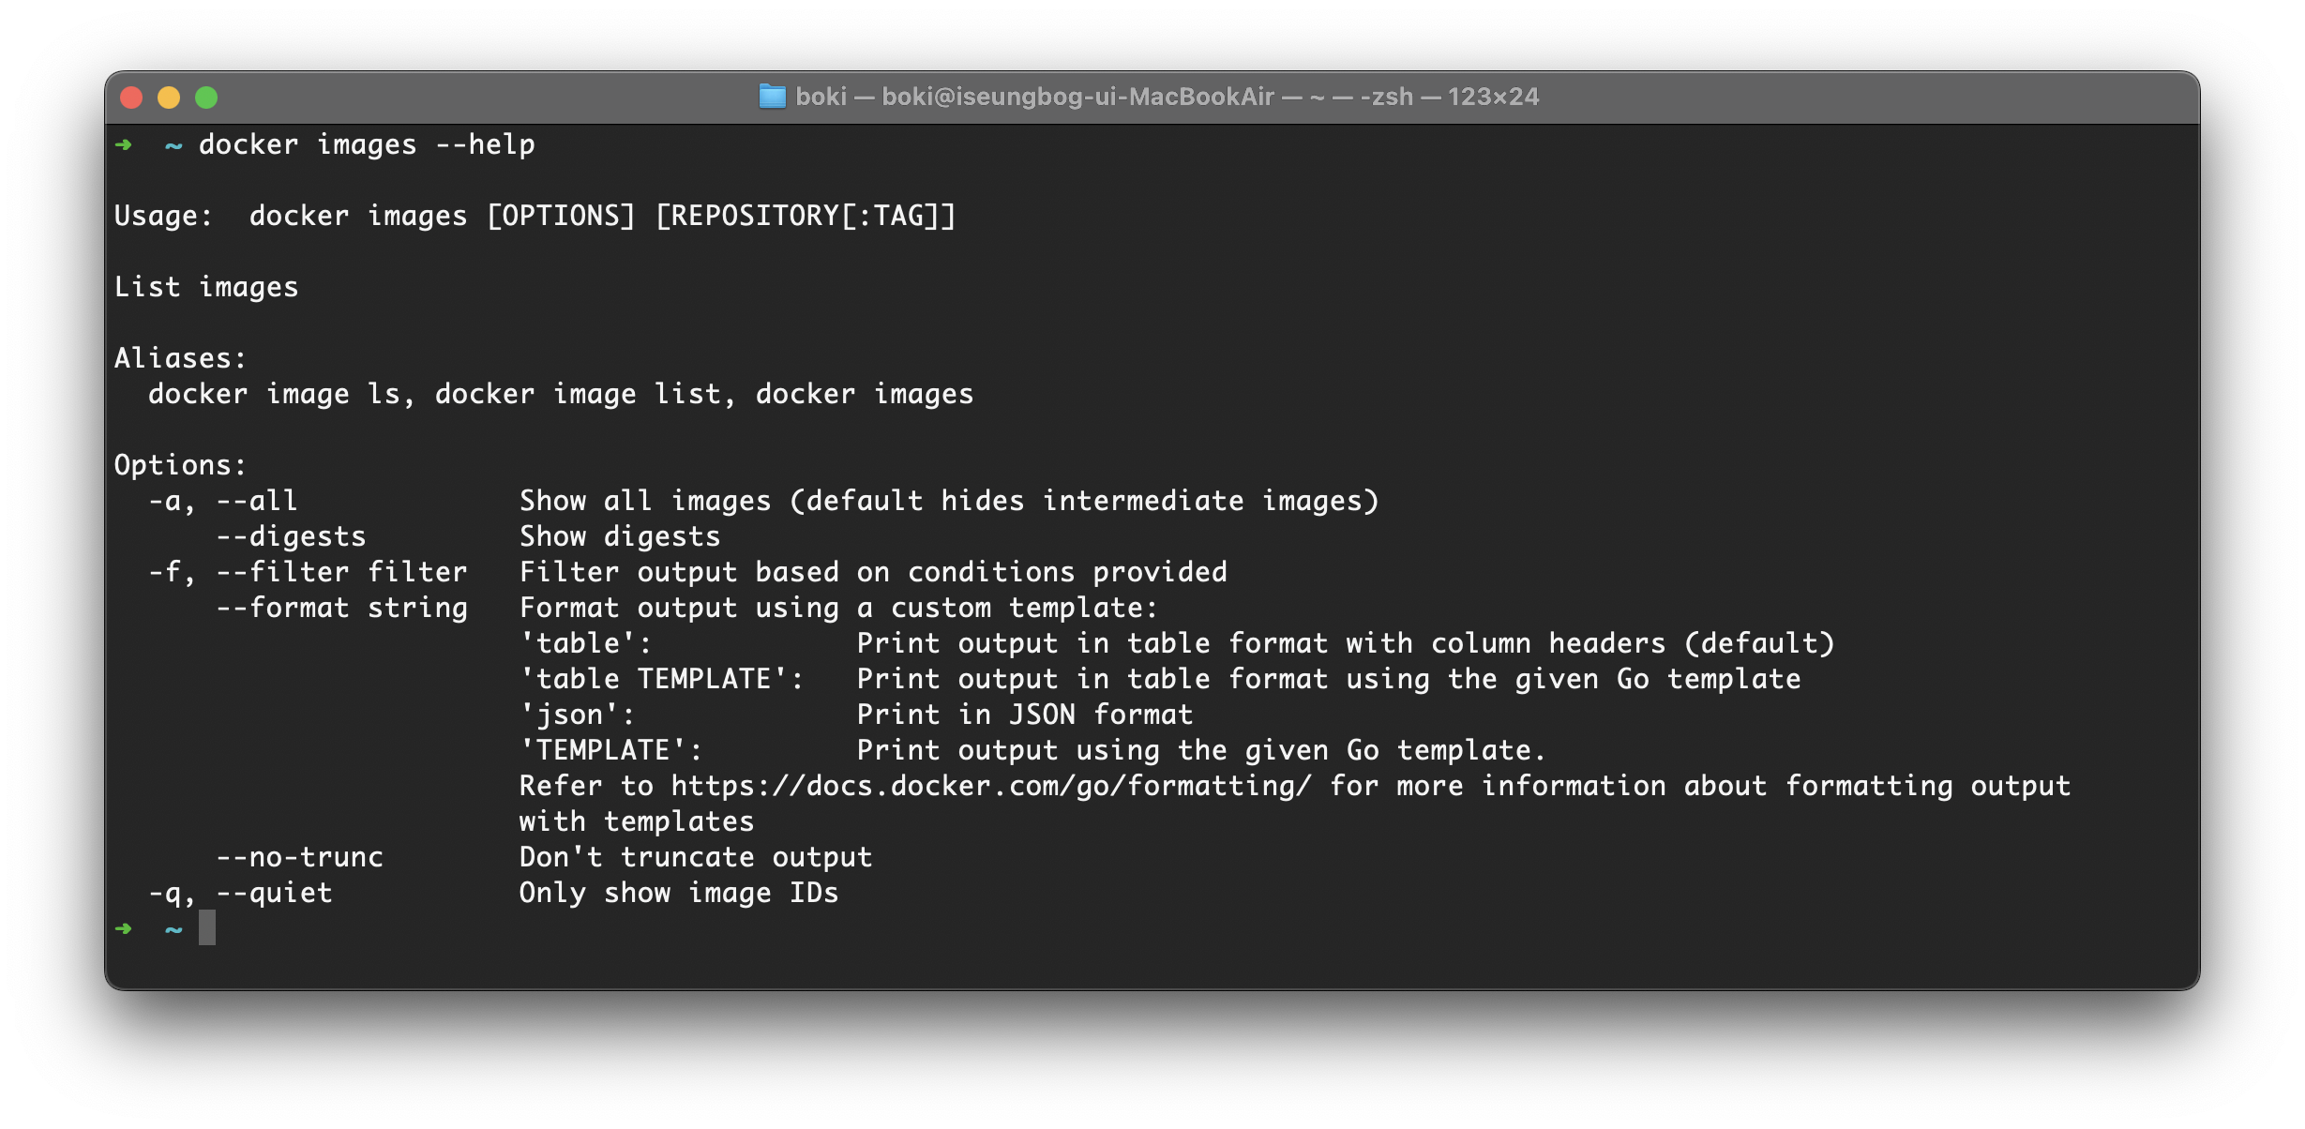2305x1129 pixels.
Task: Click the 'docker images --help' command text
Action: (367, 144)
